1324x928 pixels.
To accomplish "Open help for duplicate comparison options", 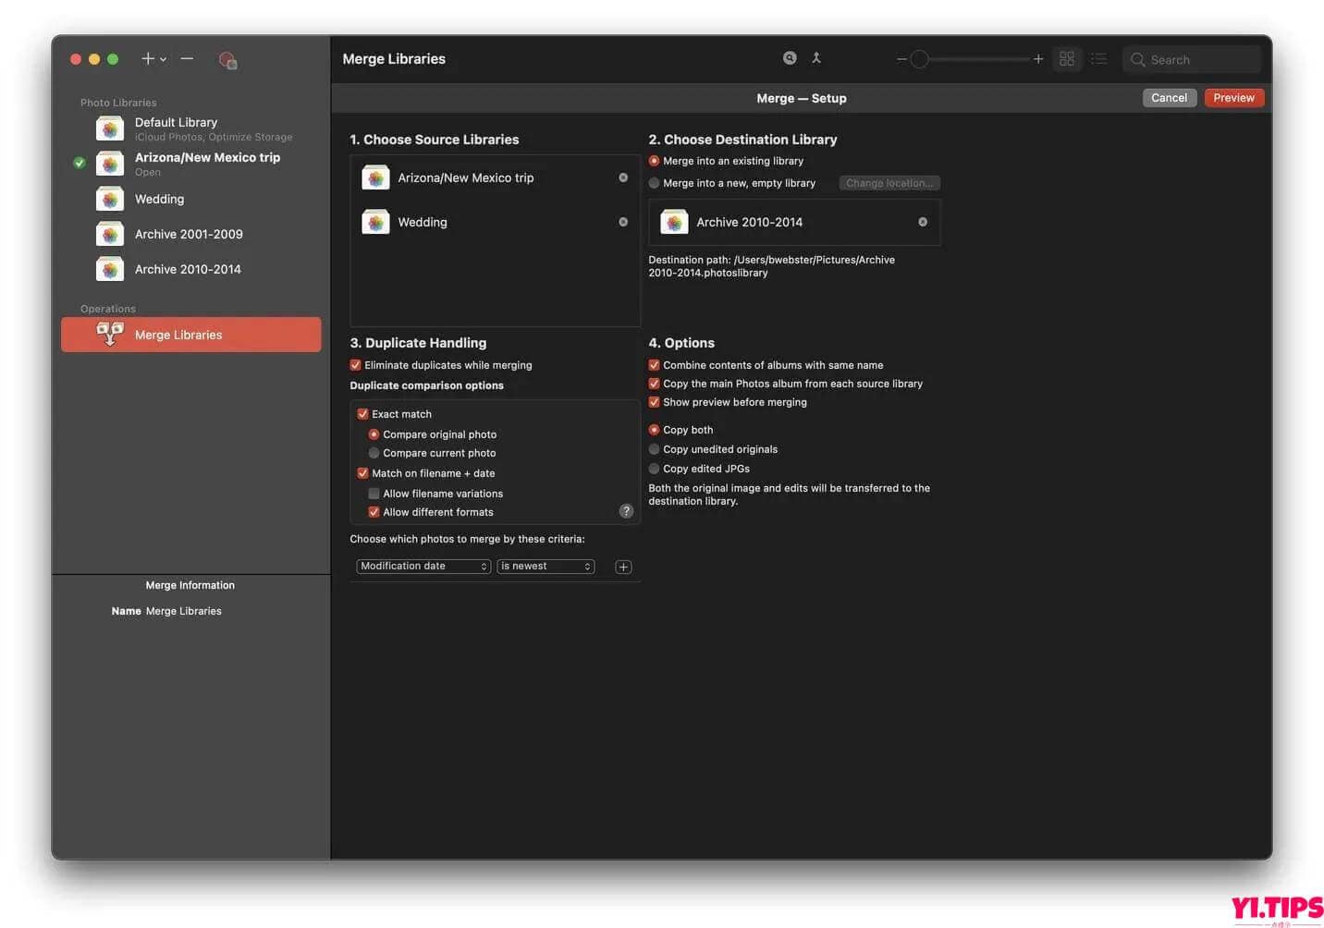I will (626, 511).
